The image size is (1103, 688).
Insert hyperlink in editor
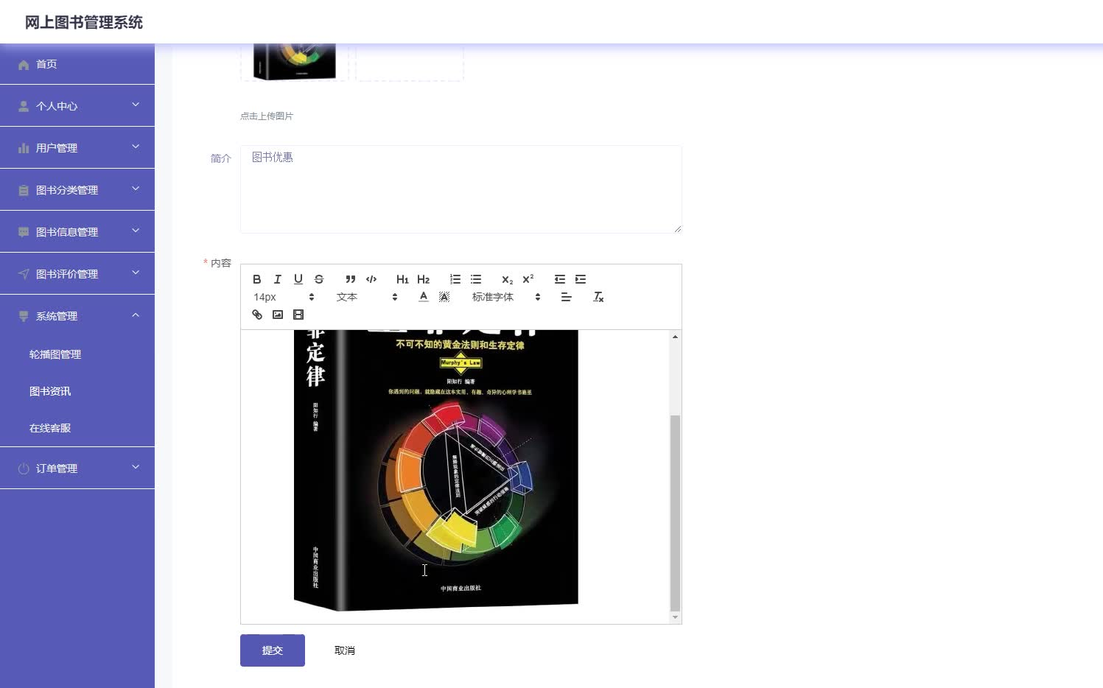[257, 315]
